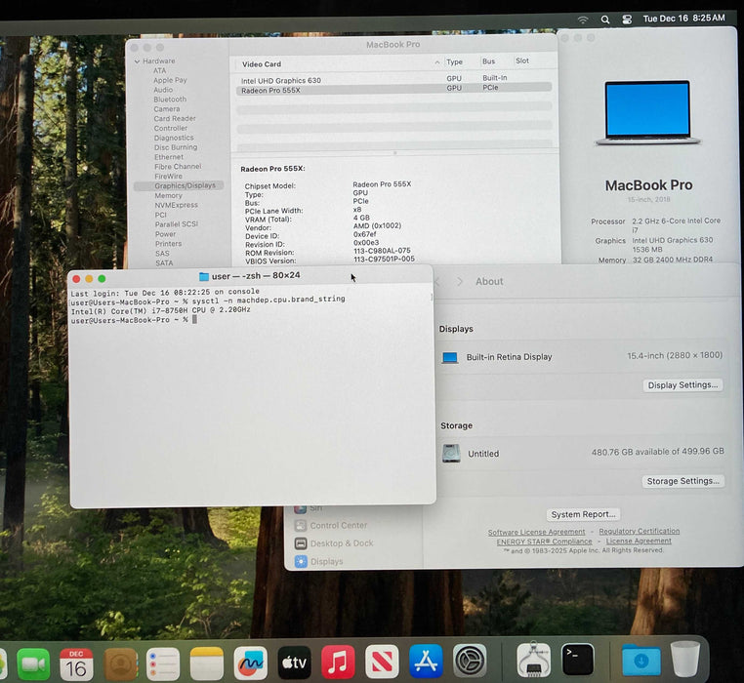Select Bluetooth in hardware sidebar
Image resolution: width=744 pixels, height=683 pixels.
coord(170,100)
